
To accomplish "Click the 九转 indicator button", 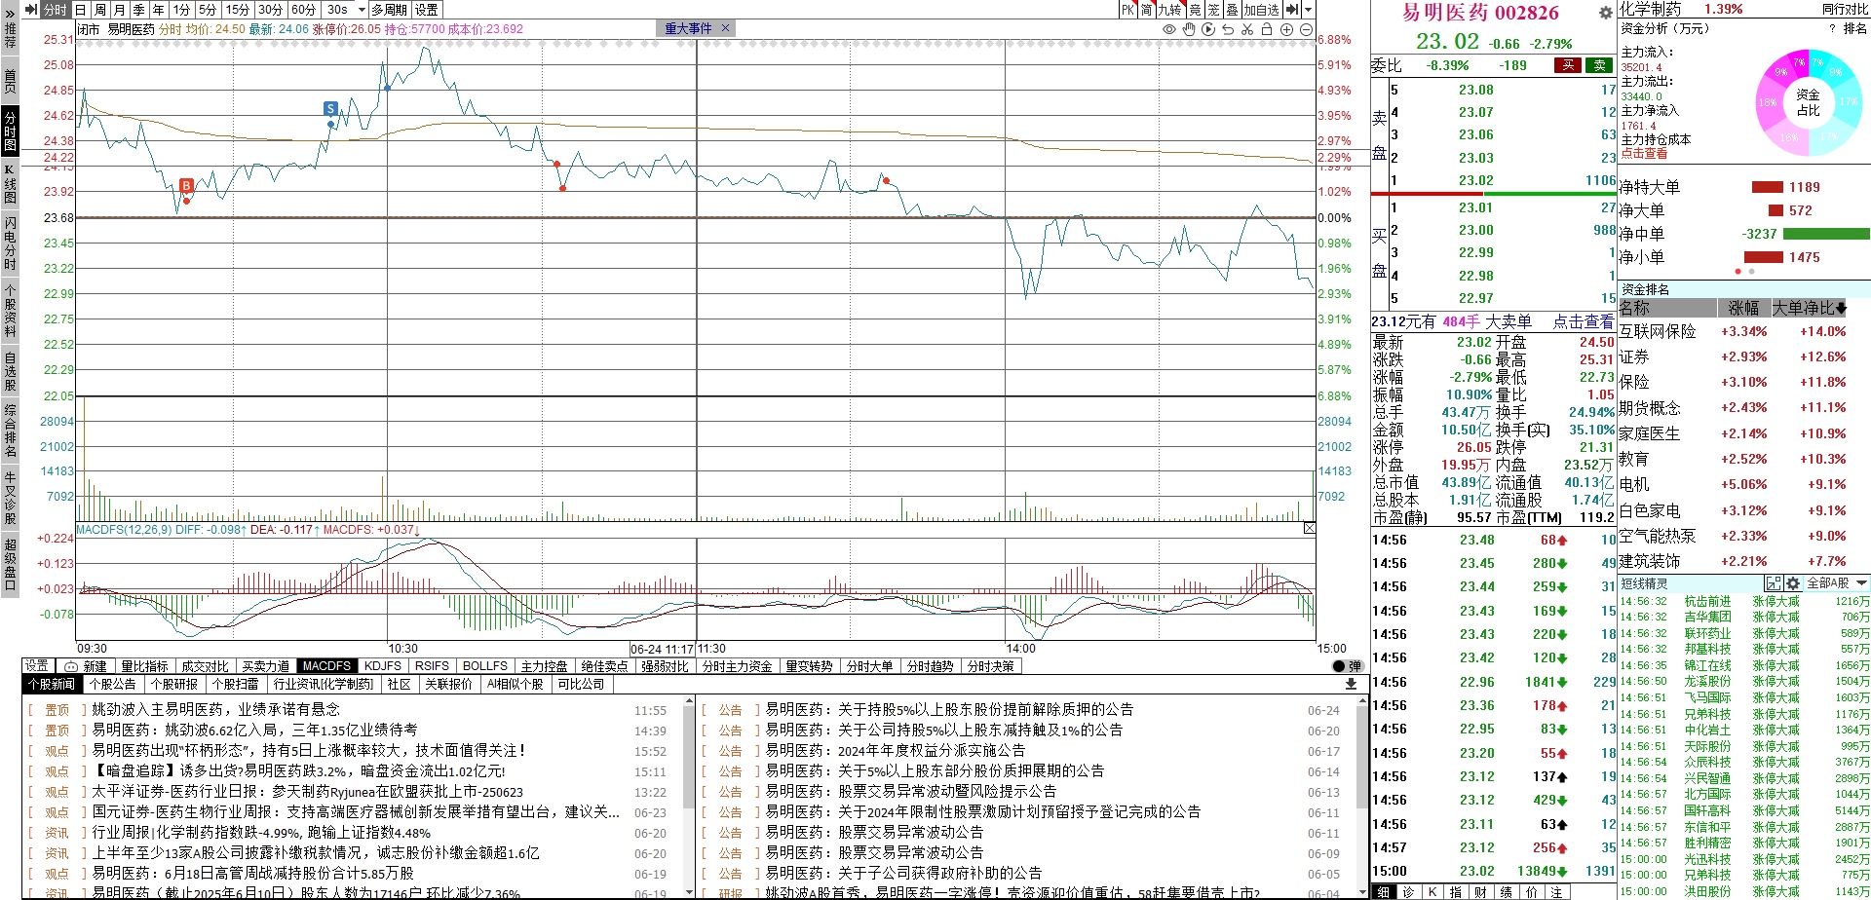I will pos(1169,10).
